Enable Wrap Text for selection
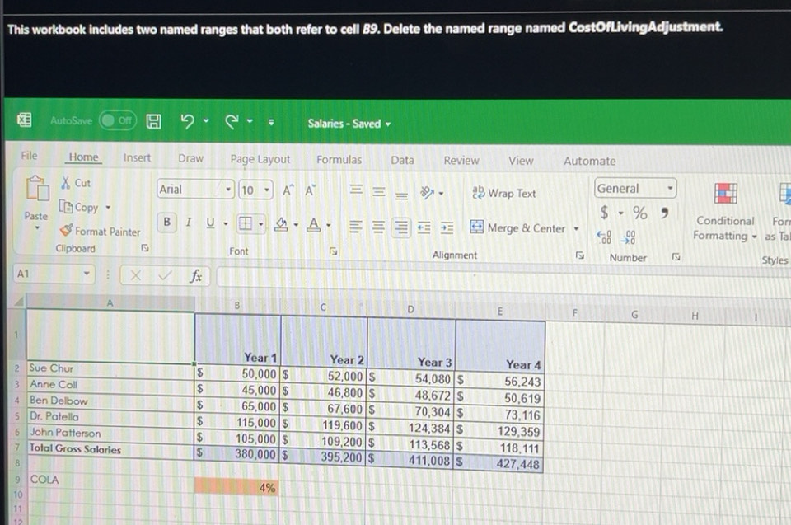This screenshot has height=525, width=791. coord(503,193)
